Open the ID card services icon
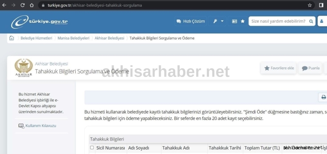 point(234,21)
